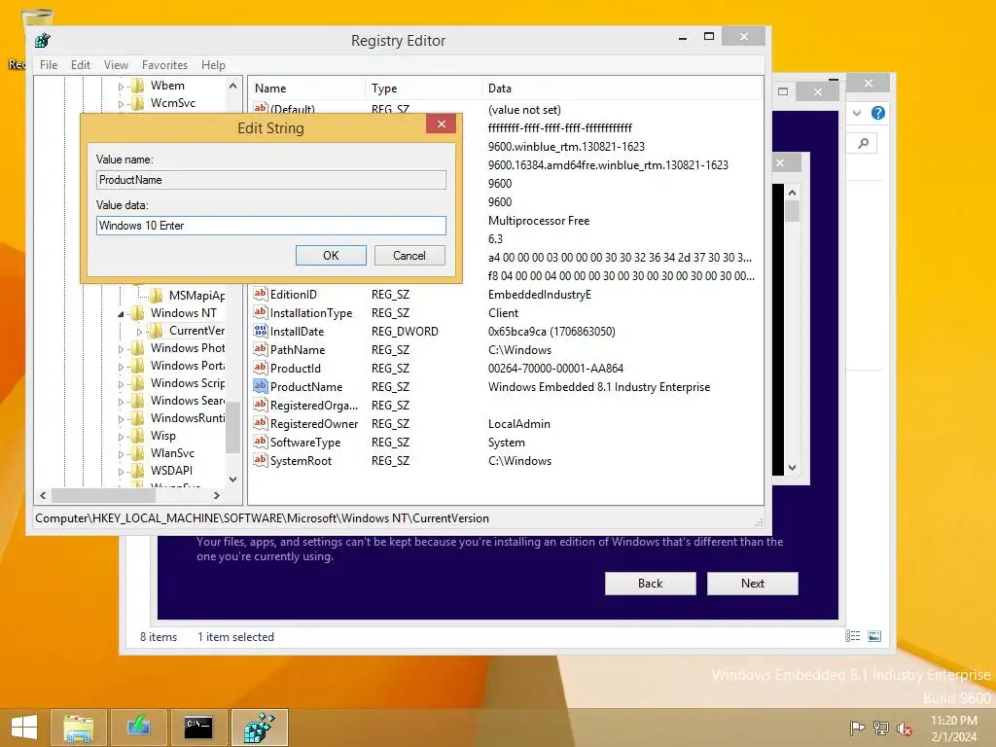Select the Wisp folder icon

point(138,436)
